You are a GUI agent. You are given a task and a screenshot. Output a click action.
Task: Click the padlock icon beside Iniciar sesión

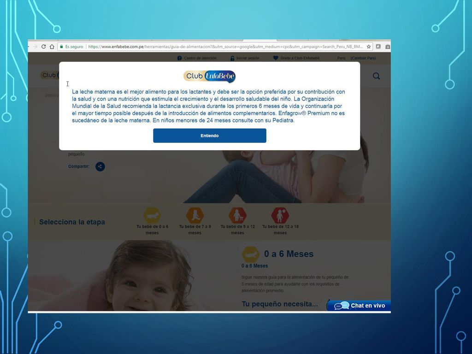232,58
